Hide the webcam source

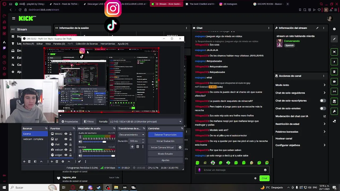point(66,150)
